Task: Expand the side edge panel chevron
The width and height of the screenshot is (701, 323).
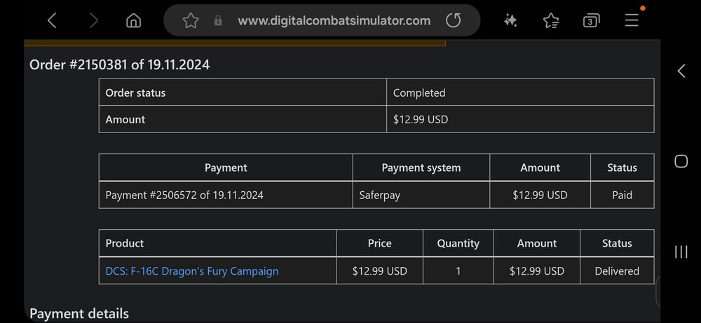Action: pyautogui.click(x=681, y=71)
